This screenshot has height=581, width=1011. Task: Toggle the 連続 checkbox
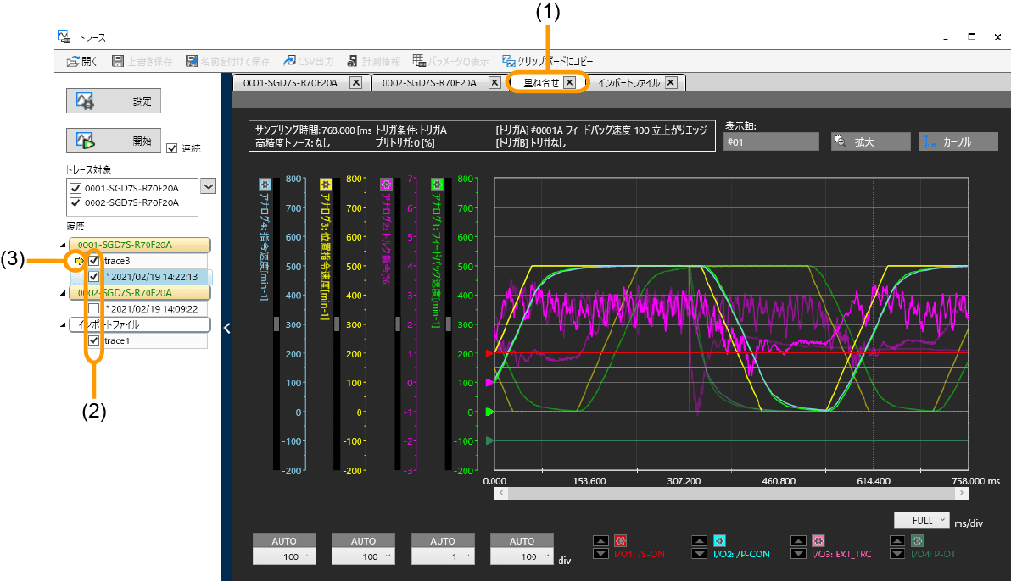point(172,148)
